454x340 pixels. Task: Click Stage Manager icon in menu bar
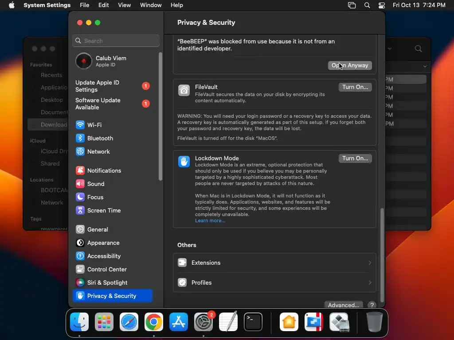pos(352,5)
